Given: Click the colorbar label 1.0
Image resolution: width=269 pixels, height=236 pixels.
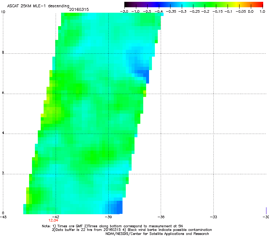Looking at the screenshot, I should pyautogui.click(x=262, y=12).
